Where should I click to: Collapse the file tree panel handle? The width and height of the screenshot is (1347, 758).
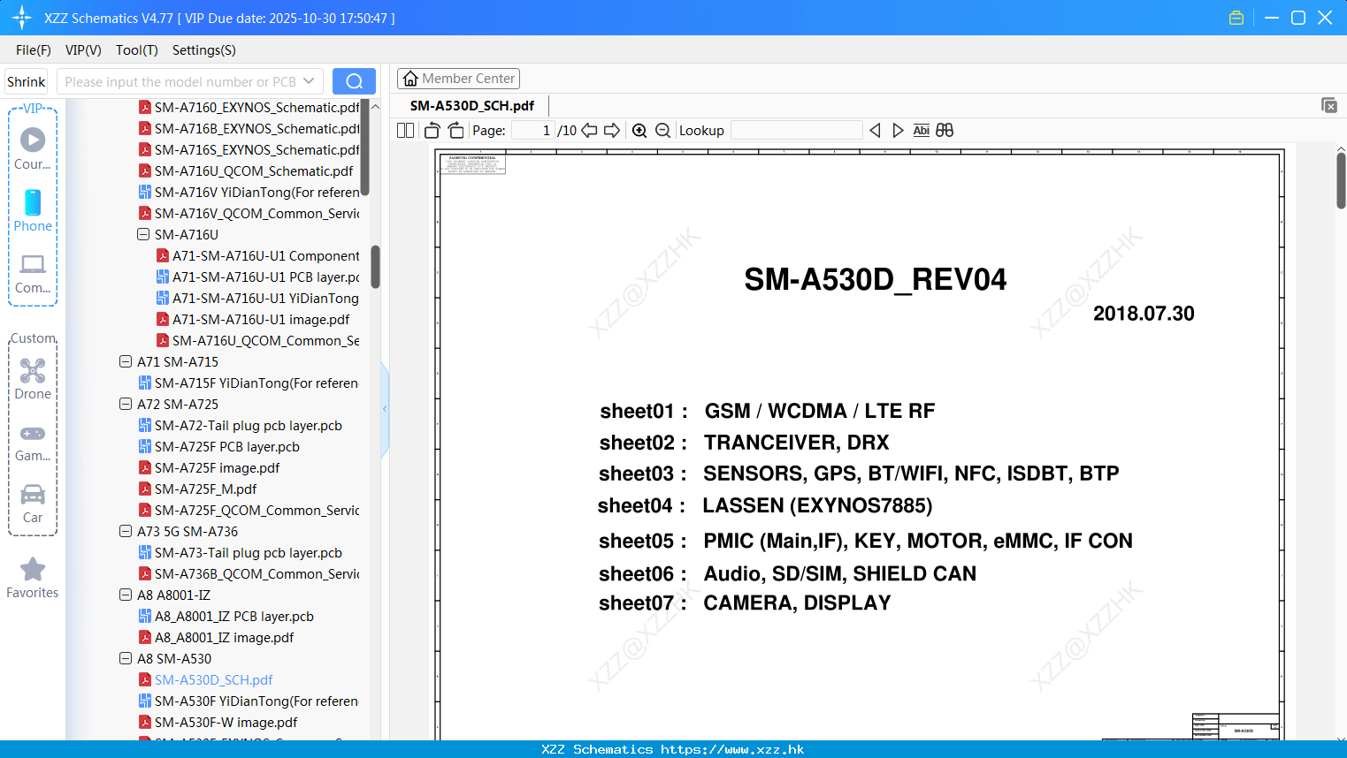385,408
